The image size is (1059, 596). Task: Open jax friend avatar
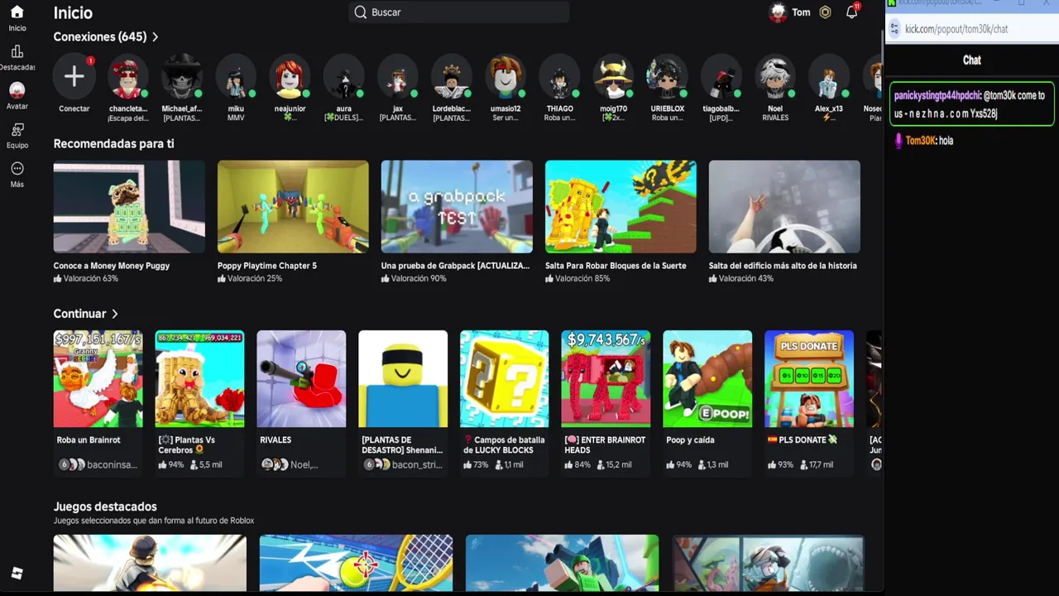point(397,76)
